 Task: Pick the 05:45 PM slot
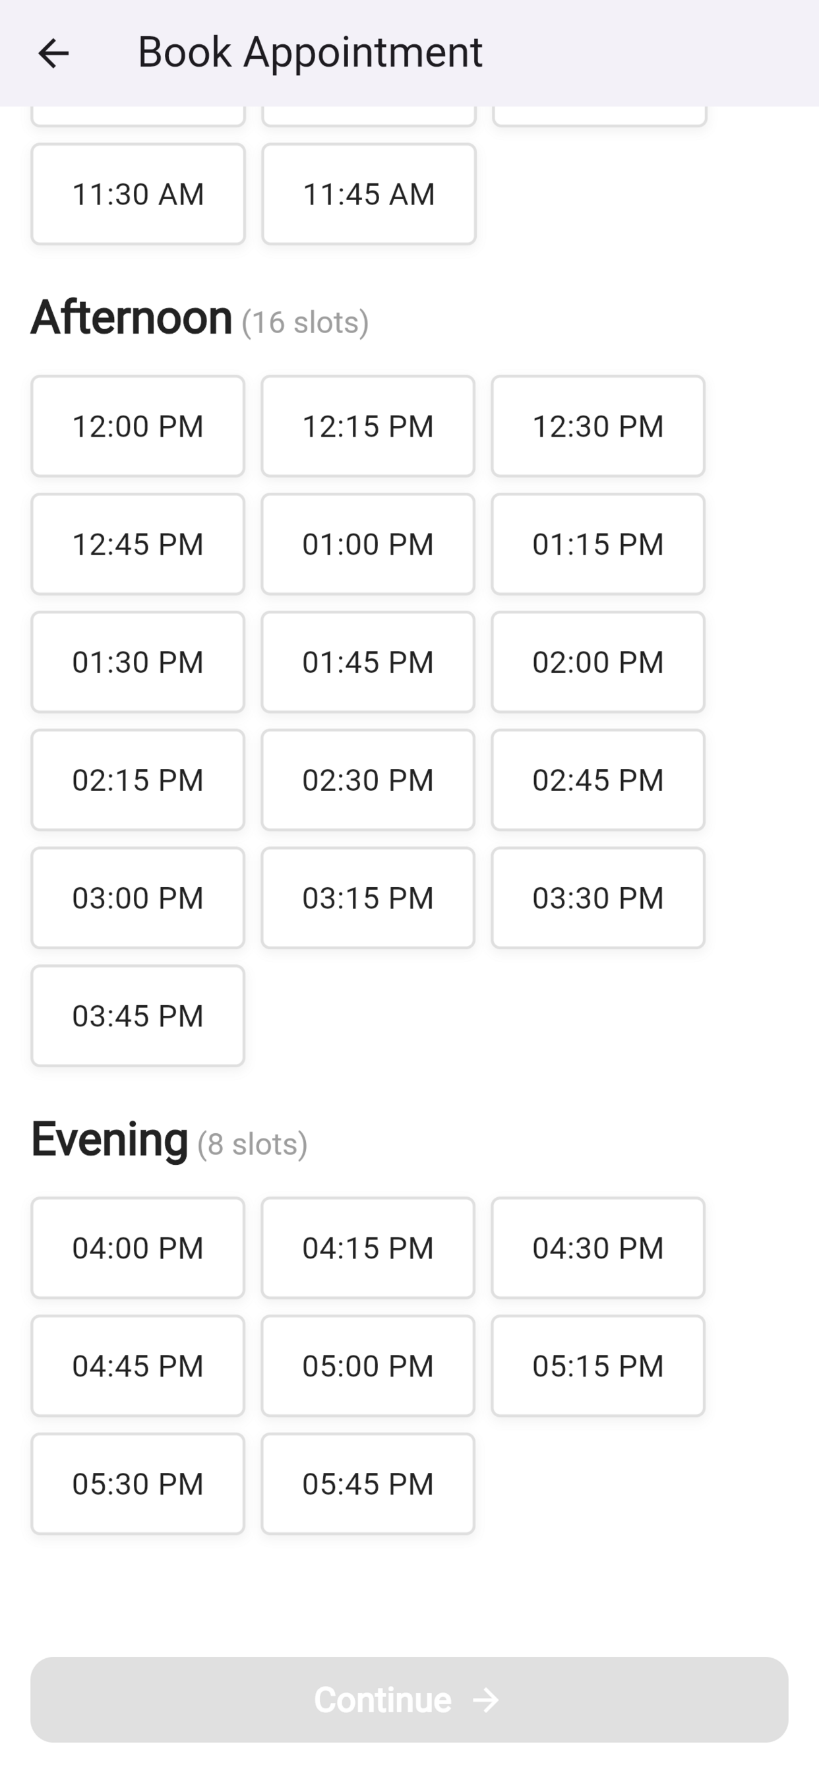[x=368, y=1483]
